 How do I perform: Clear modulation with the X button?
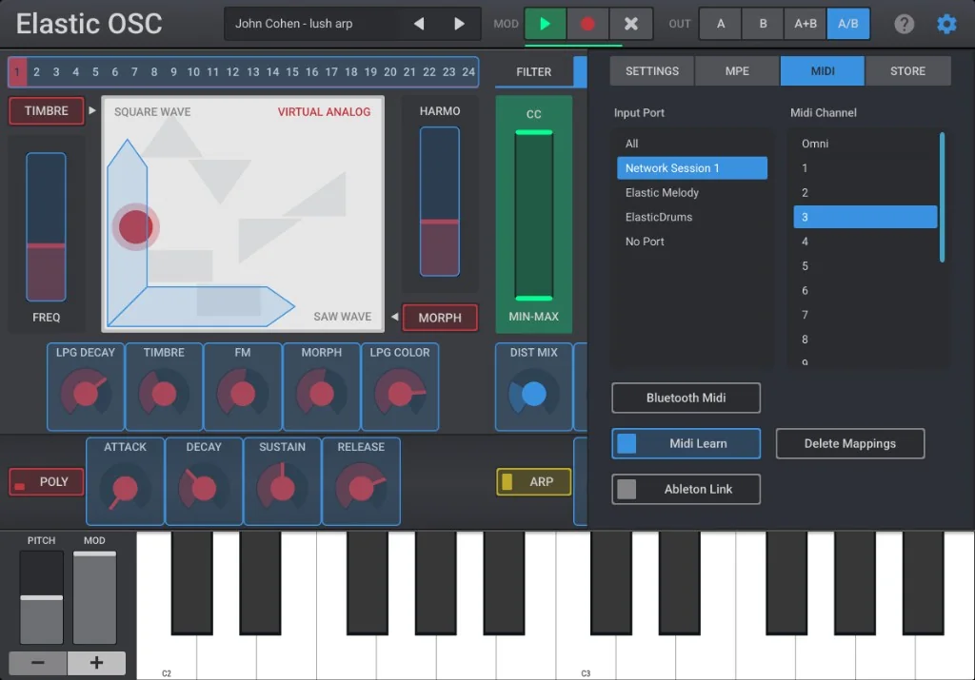click(x=630, y=24)
